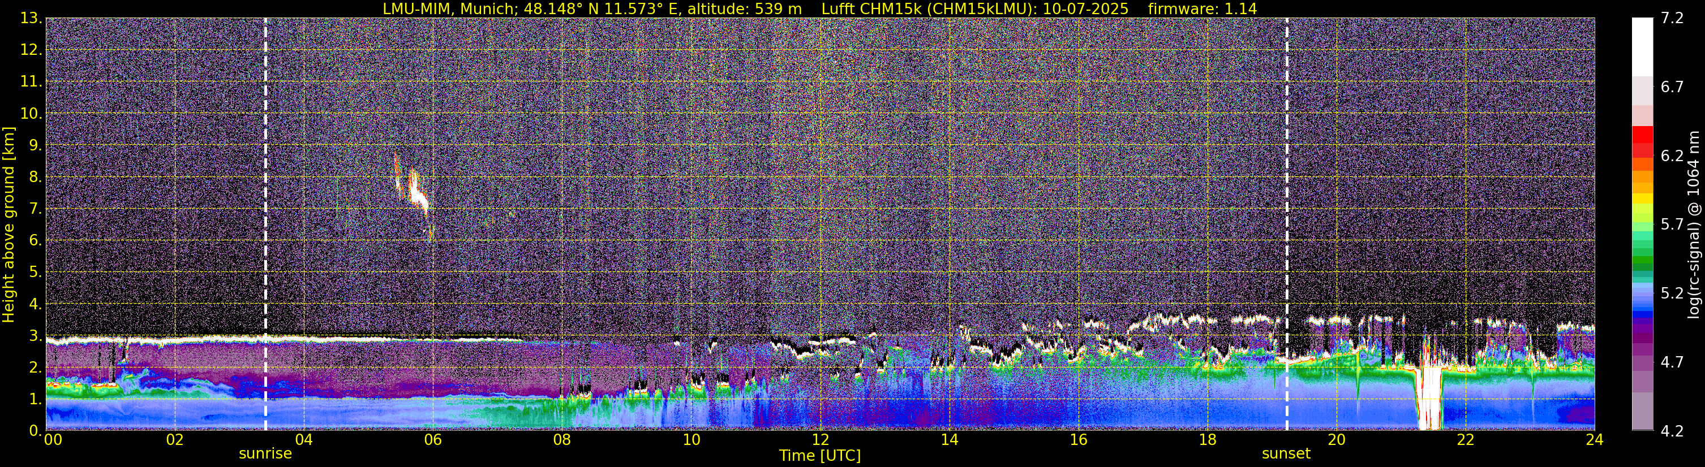1705x467 pixels.
Task: Click the time axis tick "22"
Action: click(1466, 440)
